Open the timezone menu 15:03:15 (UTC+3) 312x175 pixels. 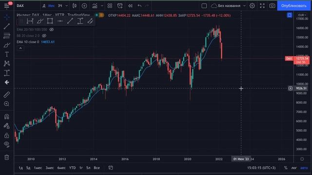261,168
